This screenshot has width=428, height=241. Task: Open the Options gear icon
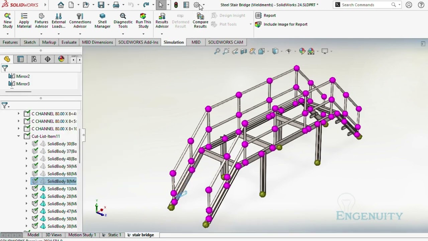coord(197,5)
